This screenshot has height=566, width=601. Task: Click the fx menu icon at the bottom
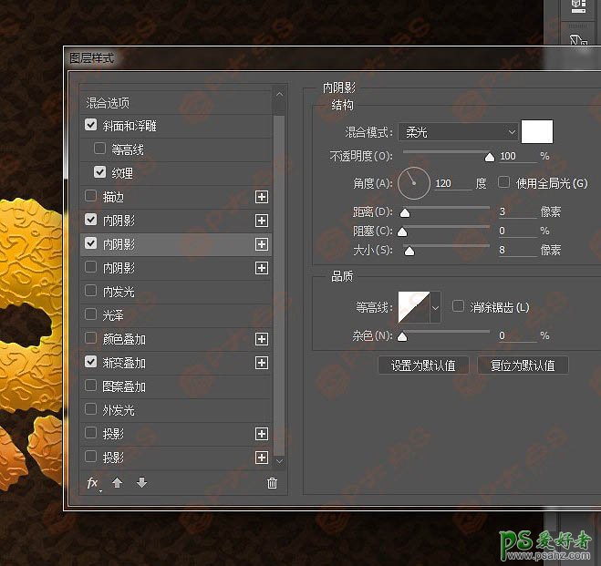(93, 483)
